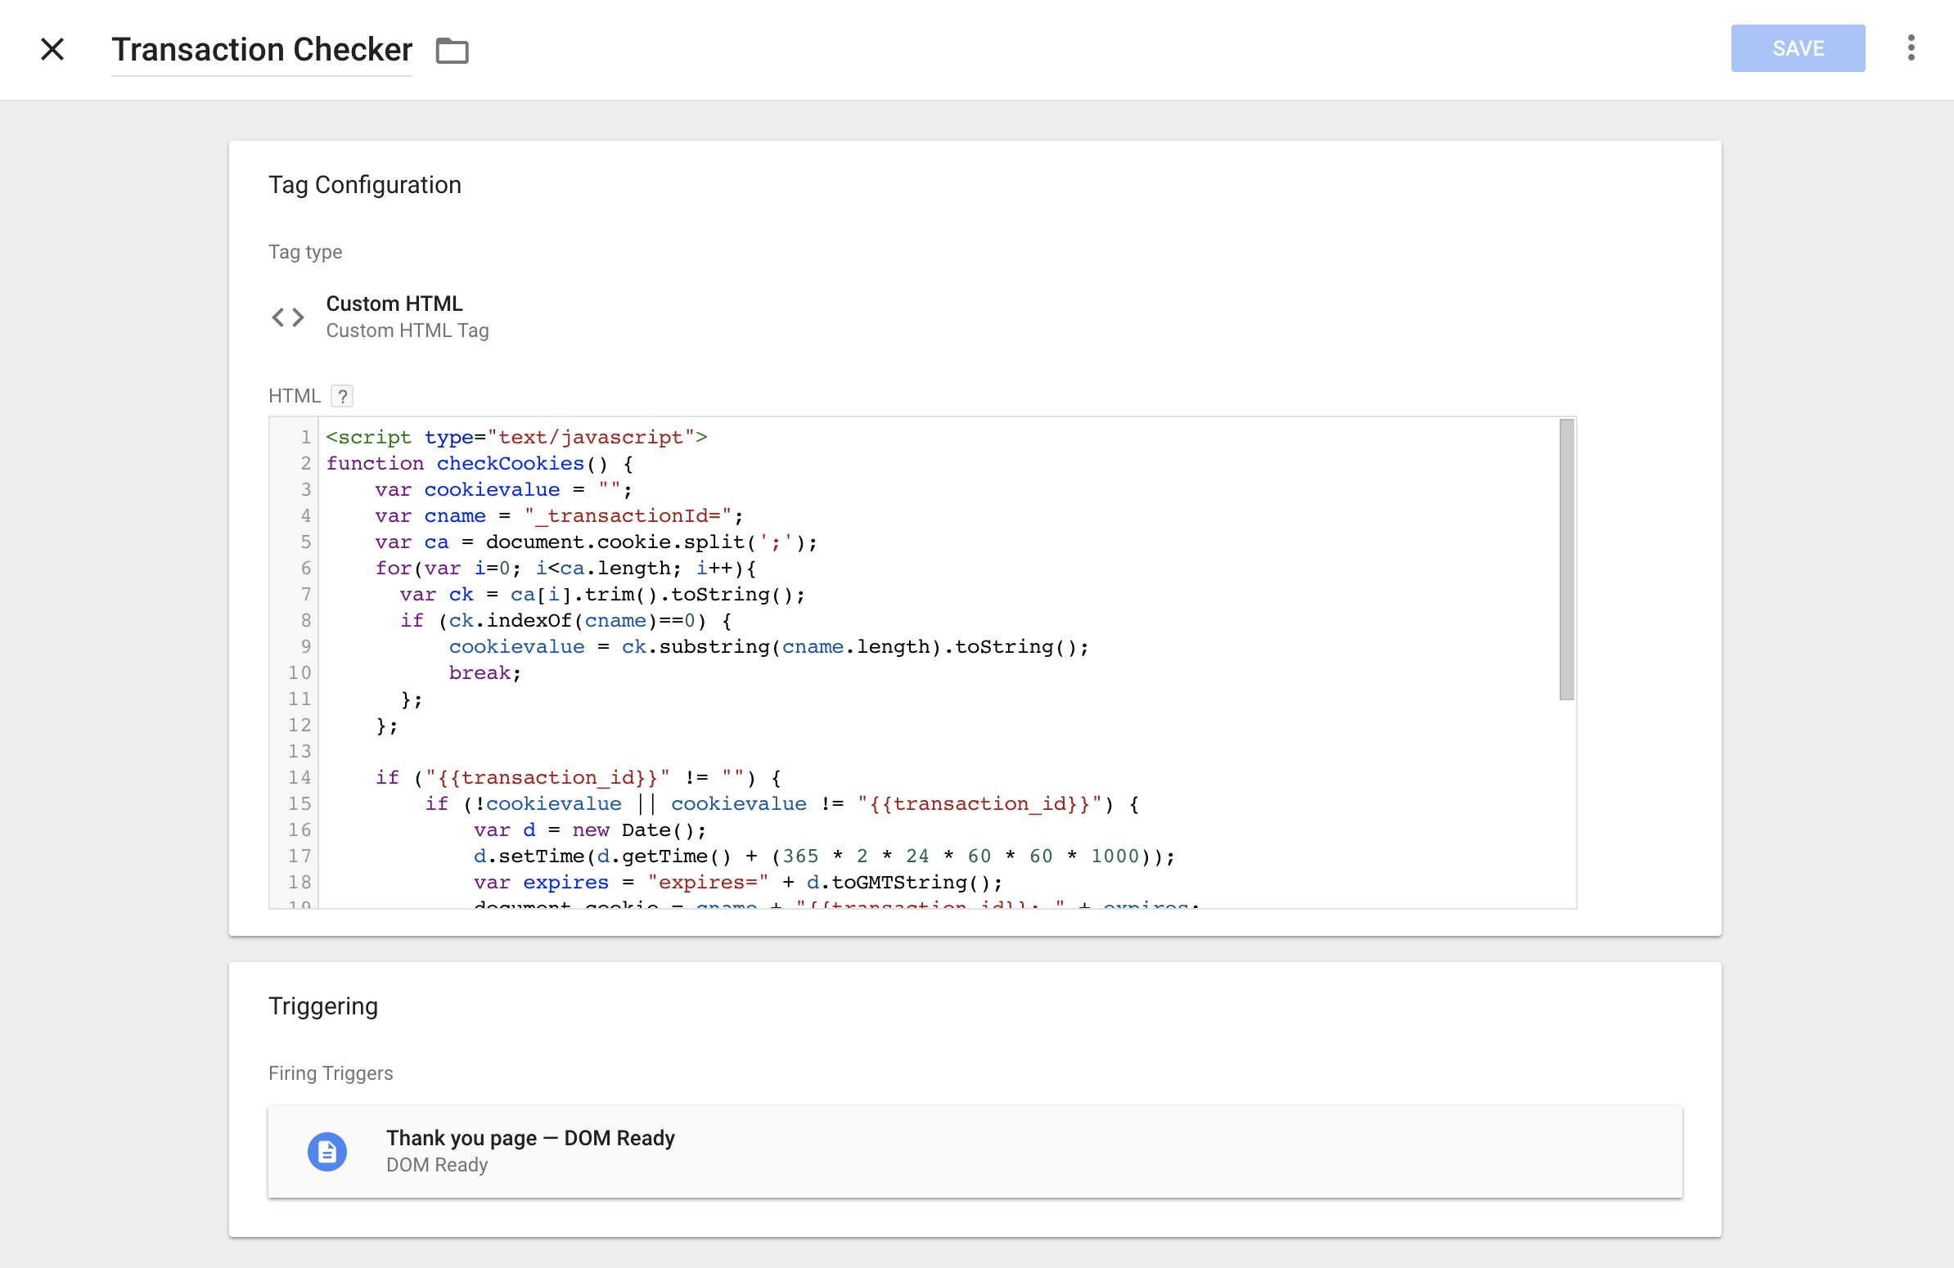Click the Triggering section heading
This screenshot has height=1268, width=1954.
tap(323, 1006)
